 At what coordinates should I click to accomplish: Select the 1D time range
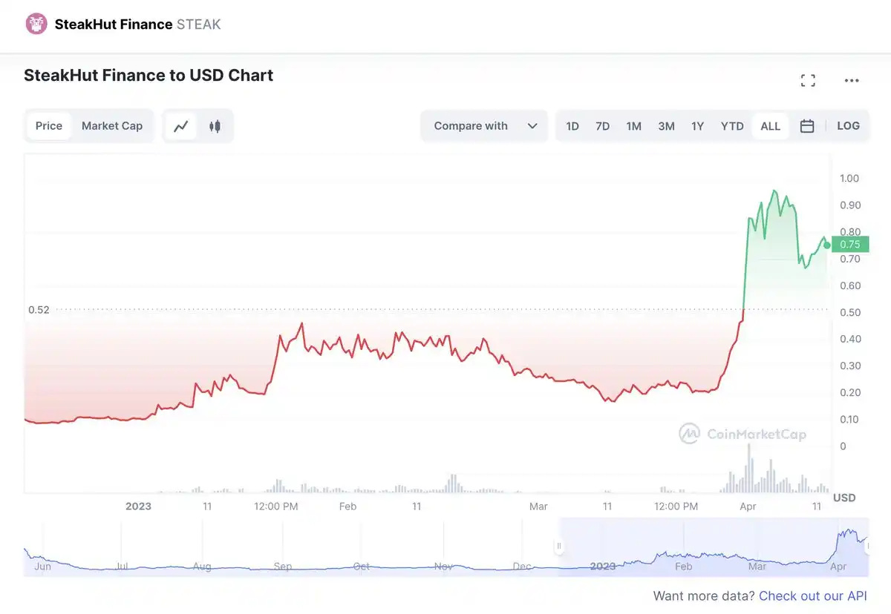(x=572, y=126)
